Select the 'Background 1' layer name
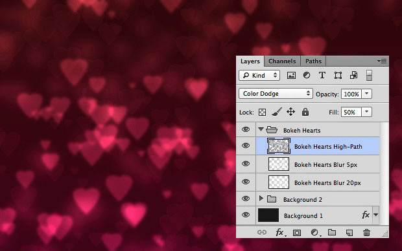Screen dimensions: 402x251 pyautogui.click(x=303, y=216)
